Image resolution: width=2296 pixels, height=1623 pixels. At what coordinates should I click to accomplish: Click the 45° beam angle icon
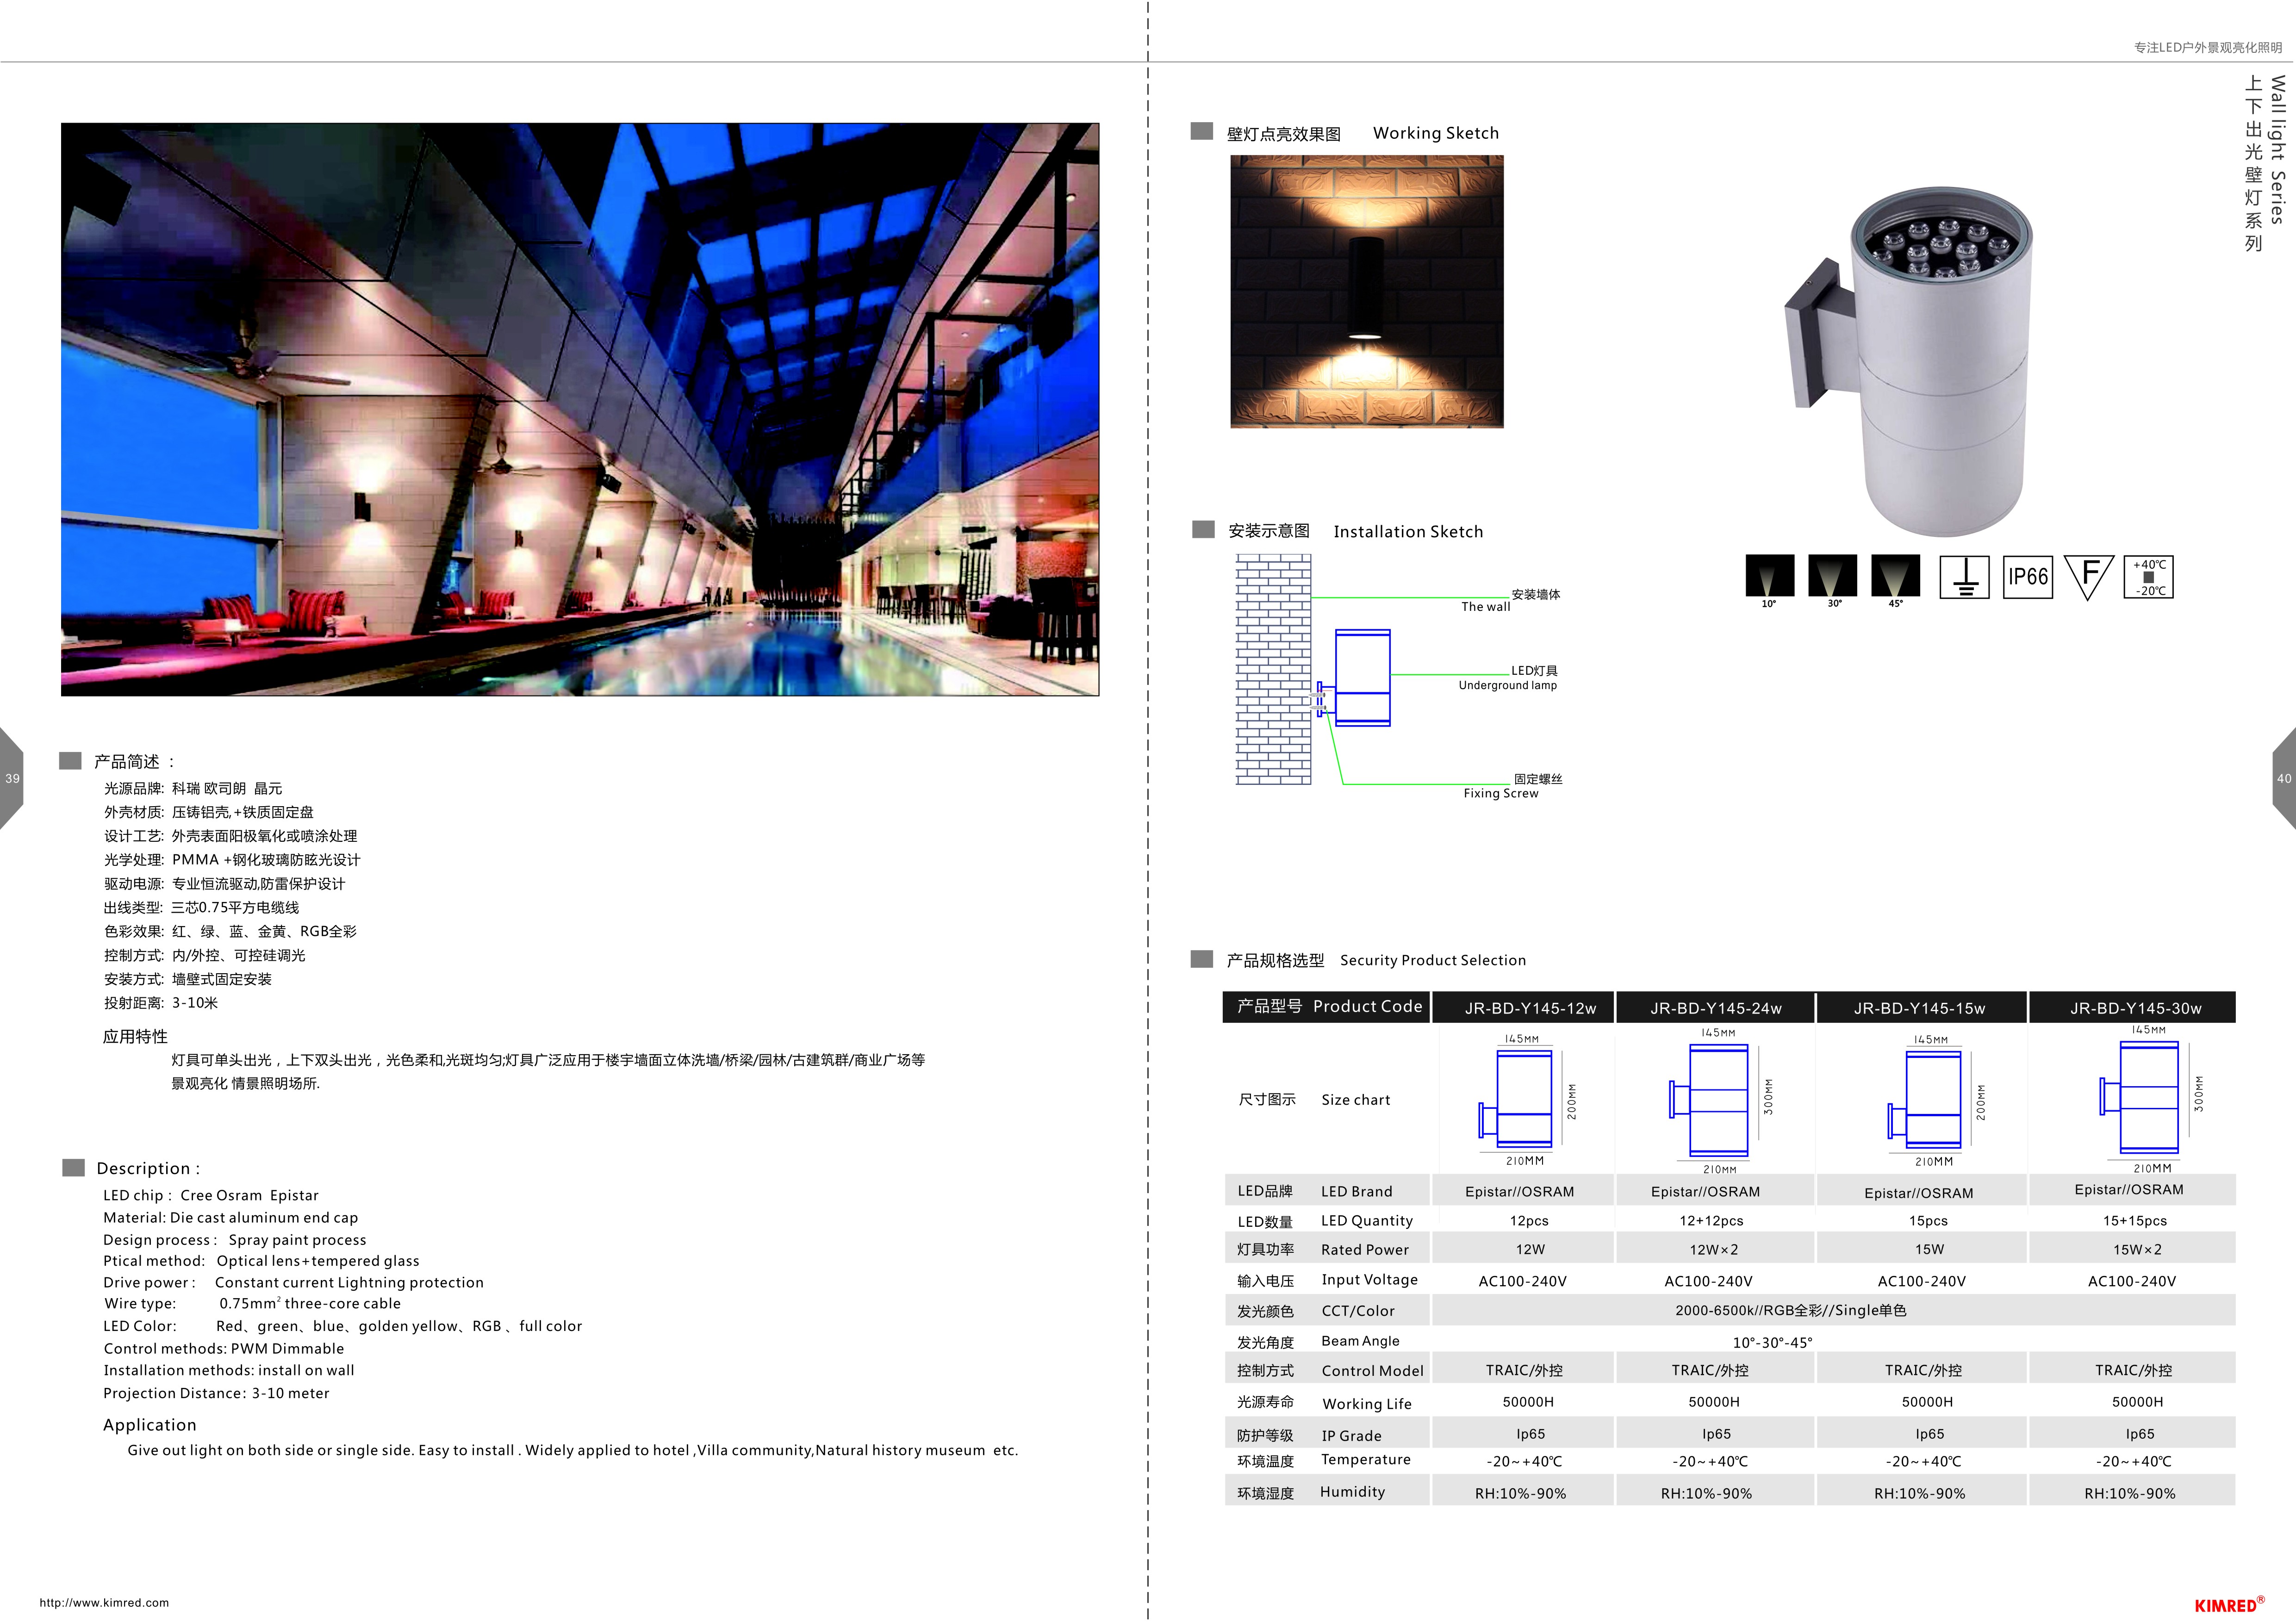click(1895, 577)
